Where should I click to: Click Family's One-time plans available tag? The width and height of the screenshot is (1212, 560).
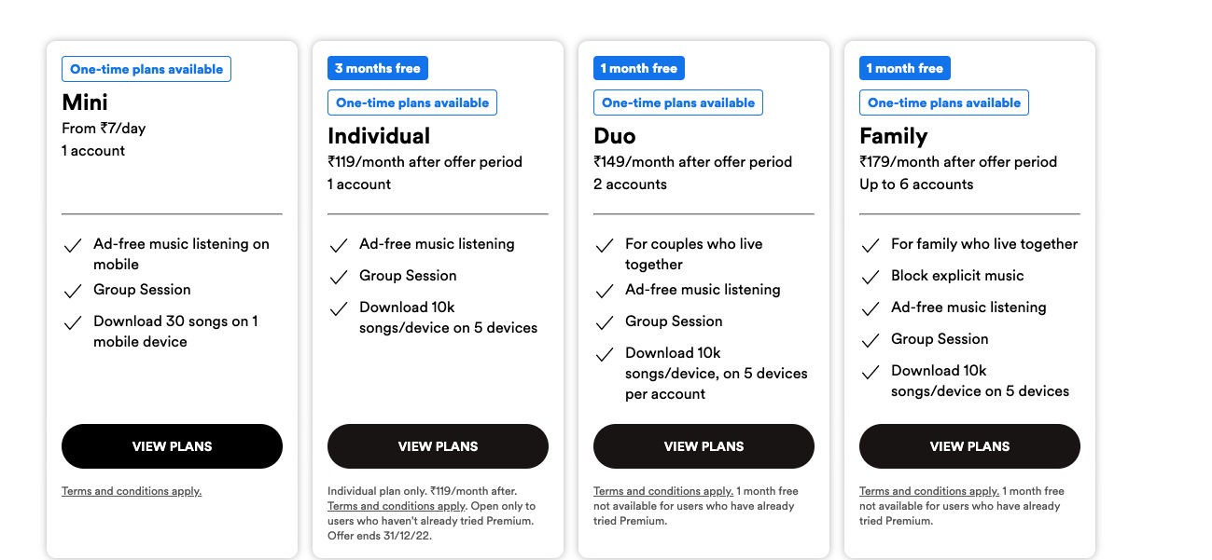point(944,102)
